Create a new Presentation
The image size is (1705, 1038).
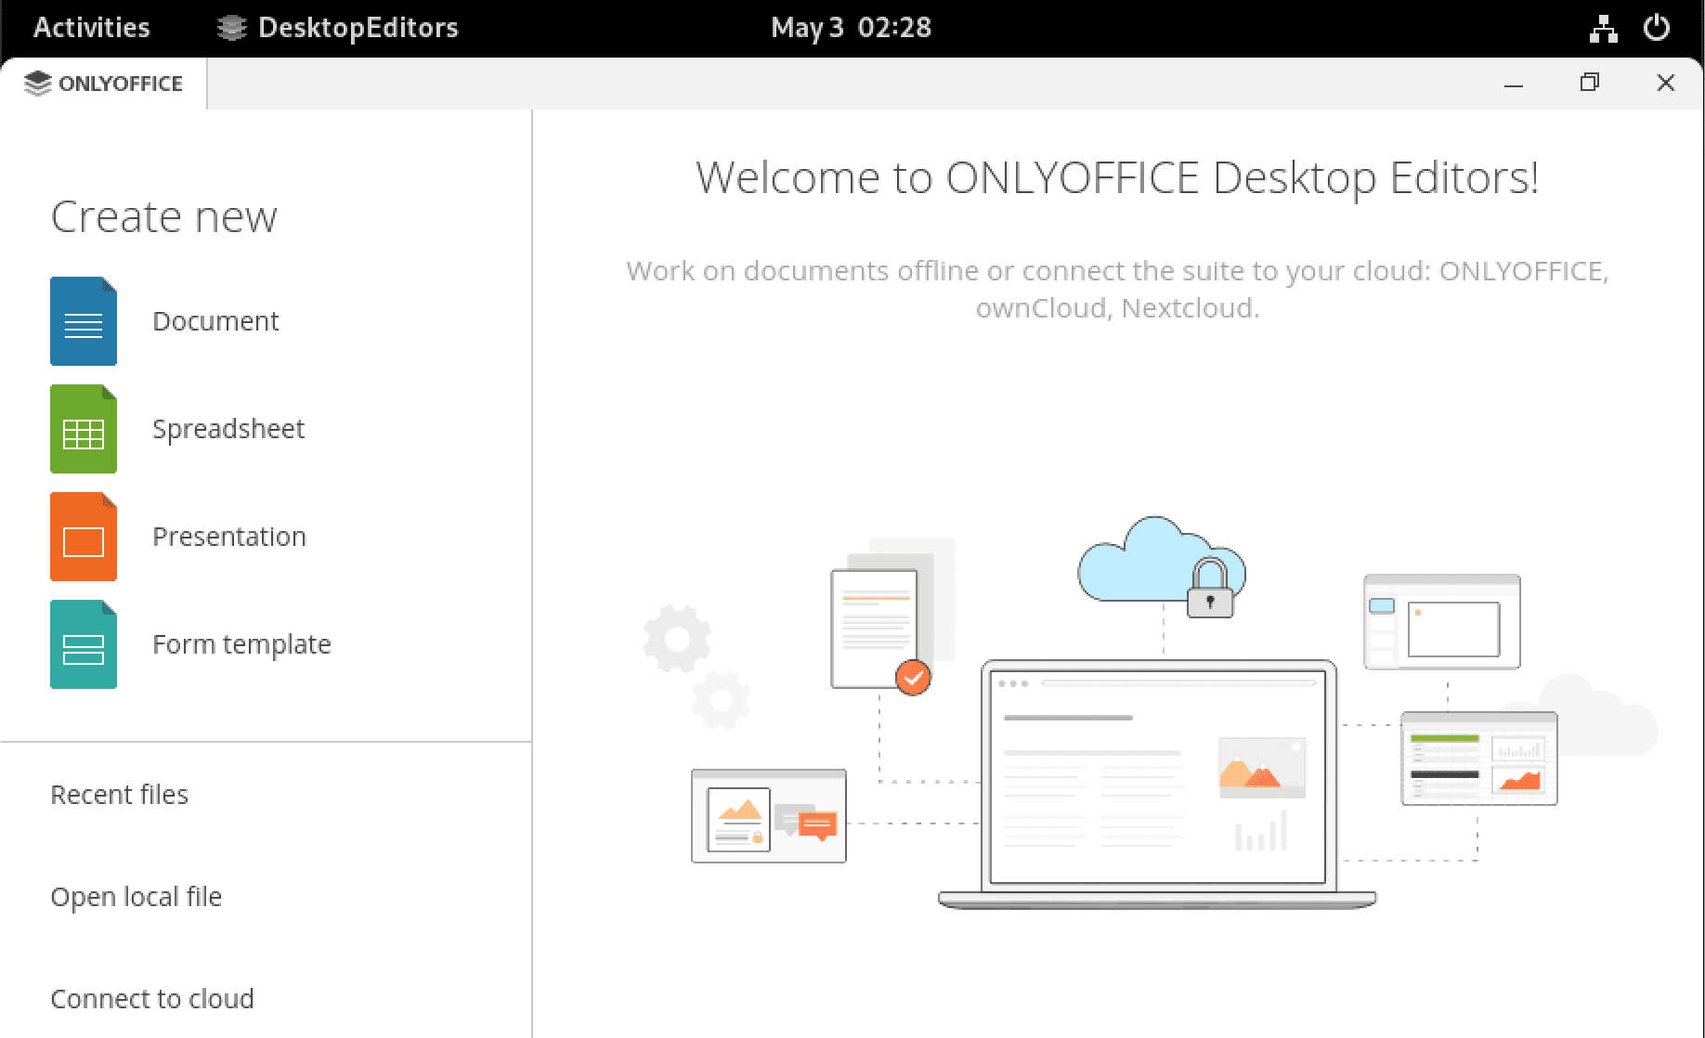228,537
